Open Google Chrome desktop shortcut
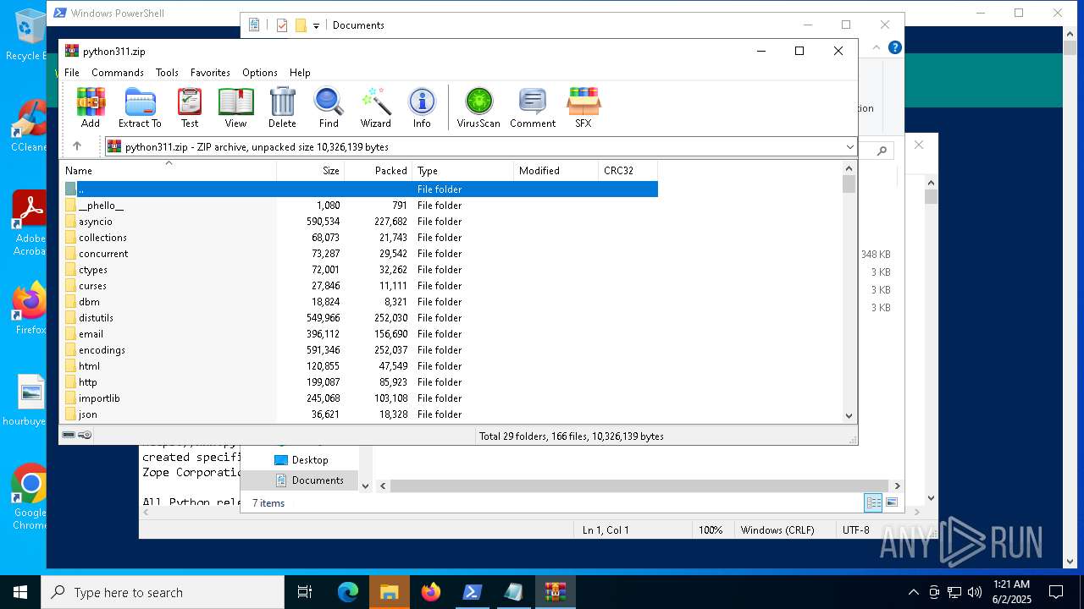 [30, 497]
